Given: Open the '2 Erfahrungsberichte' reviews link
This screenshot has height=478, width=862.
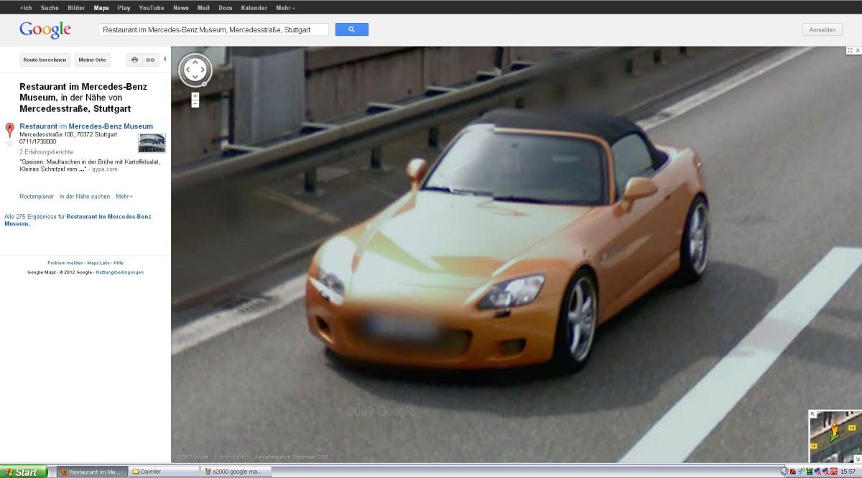Looking at the screenshot, I should (46, 152).
